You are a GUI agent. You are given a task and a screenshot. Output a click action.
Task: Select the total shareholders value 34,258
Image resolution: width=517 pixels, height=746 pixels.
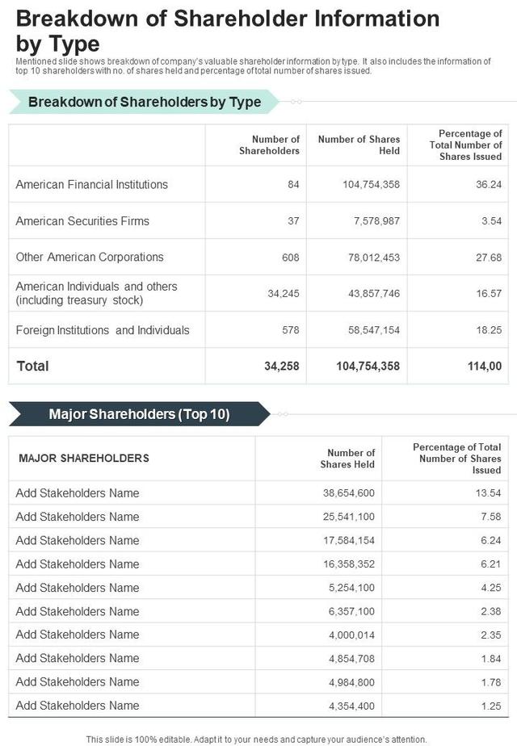click(x=282, y=367)
